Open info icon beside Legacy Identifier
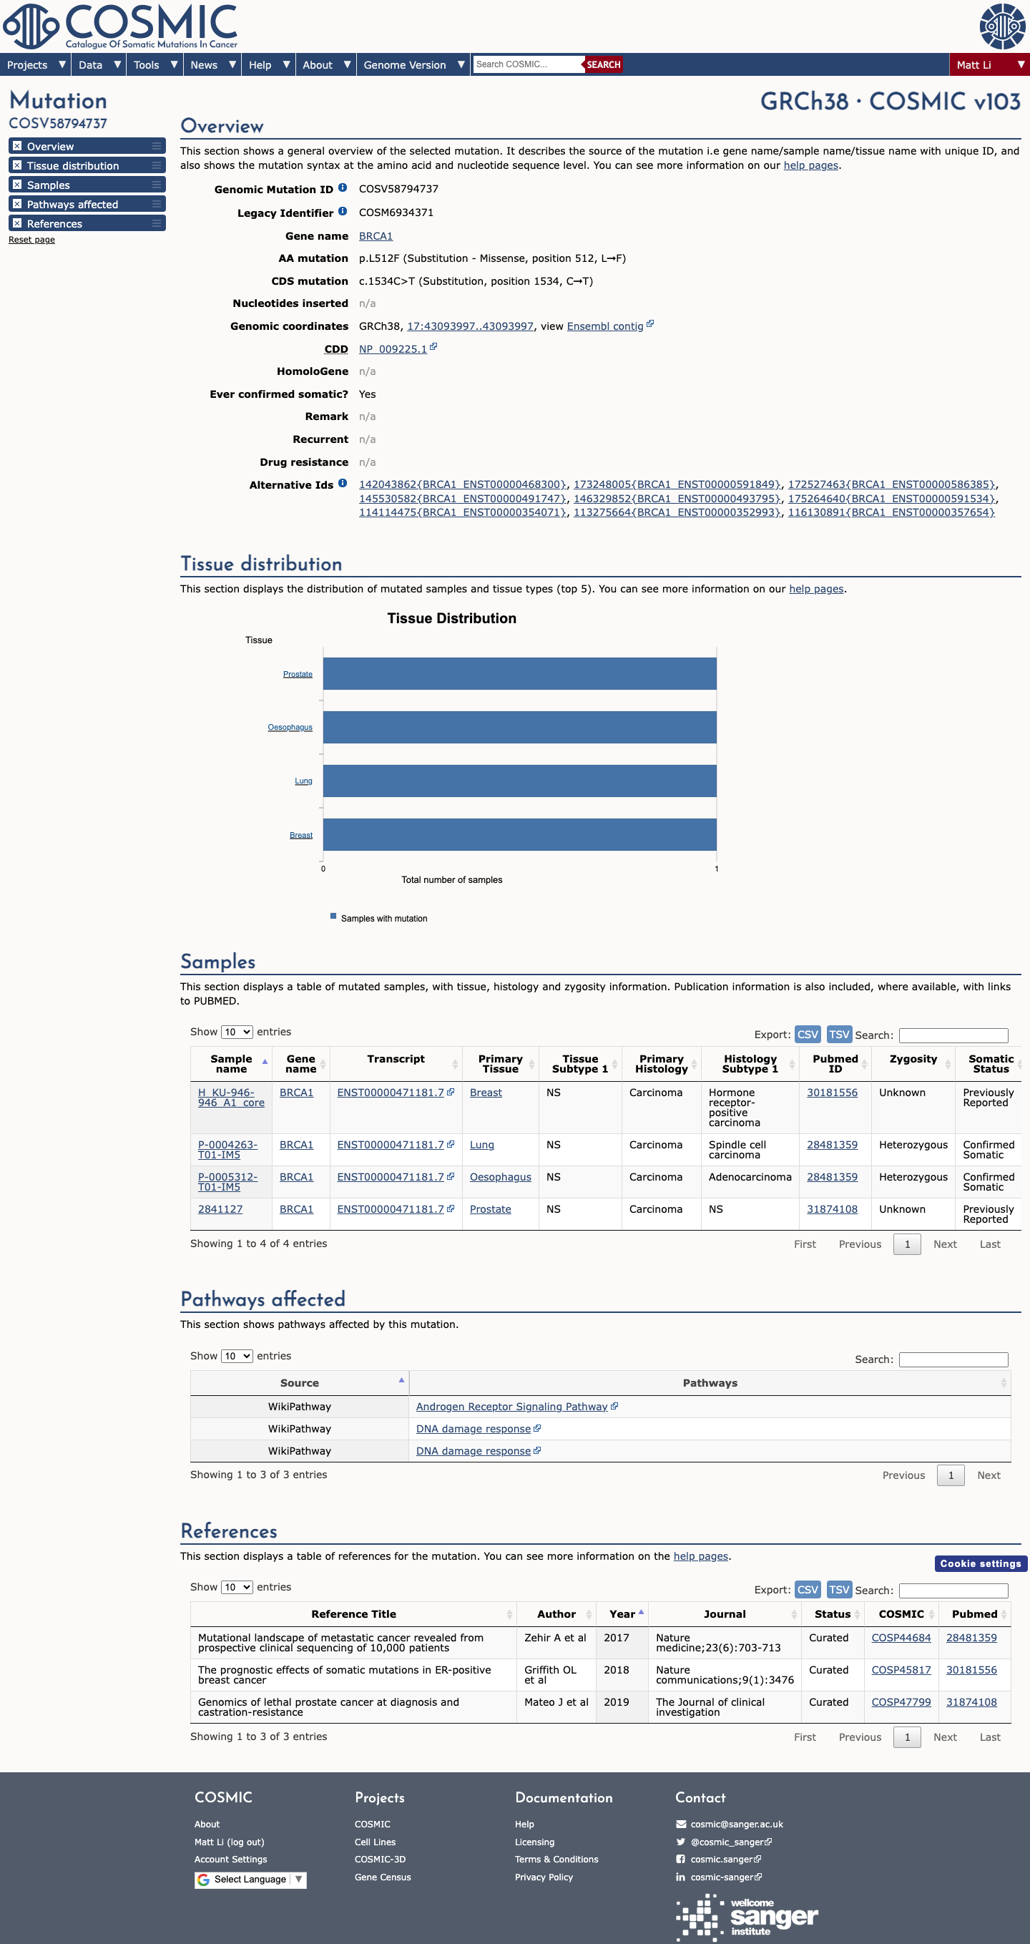The width and height of the screenshot is (1030, 1944). pos(343,211)
